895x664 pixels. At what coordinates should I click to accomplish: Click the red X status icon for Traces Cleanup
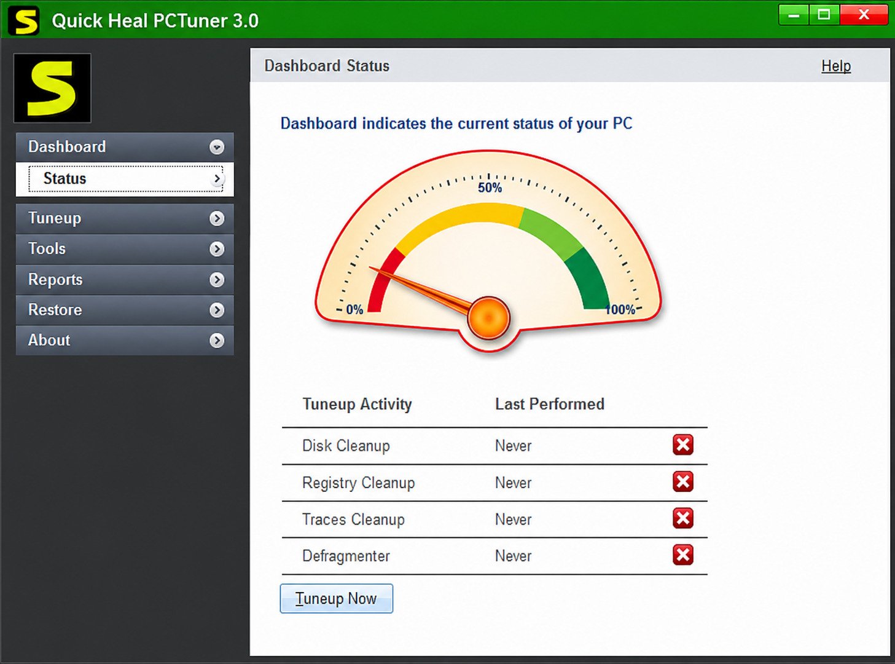point(682,518)
